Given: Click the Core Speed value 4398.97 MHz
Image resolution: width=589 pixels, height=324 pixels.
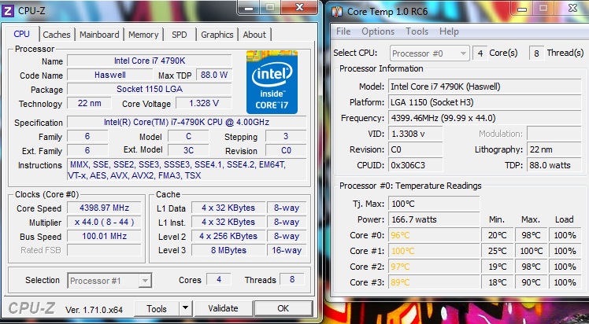Looking at the screenshot, I should tap(104, 208).
